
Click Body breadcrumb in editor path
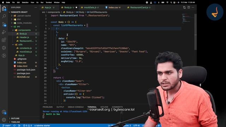pos(82,12)
